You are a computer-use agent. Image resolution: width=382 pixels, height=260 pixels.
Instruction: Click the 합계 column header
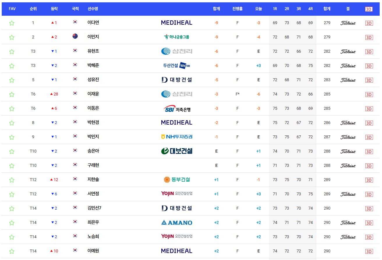pyautogui.click(x=216, y=9)
